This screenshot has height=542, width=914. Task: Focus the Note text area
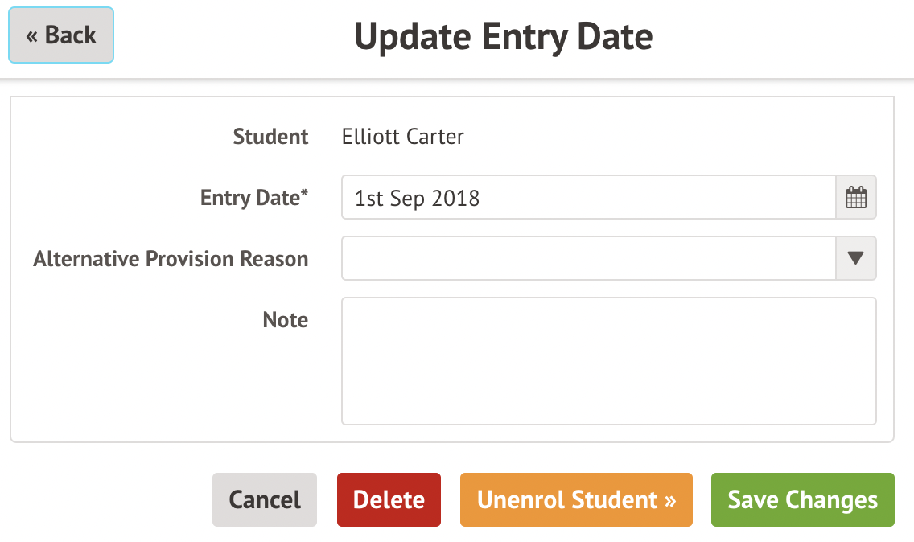(x=608, y=361)
